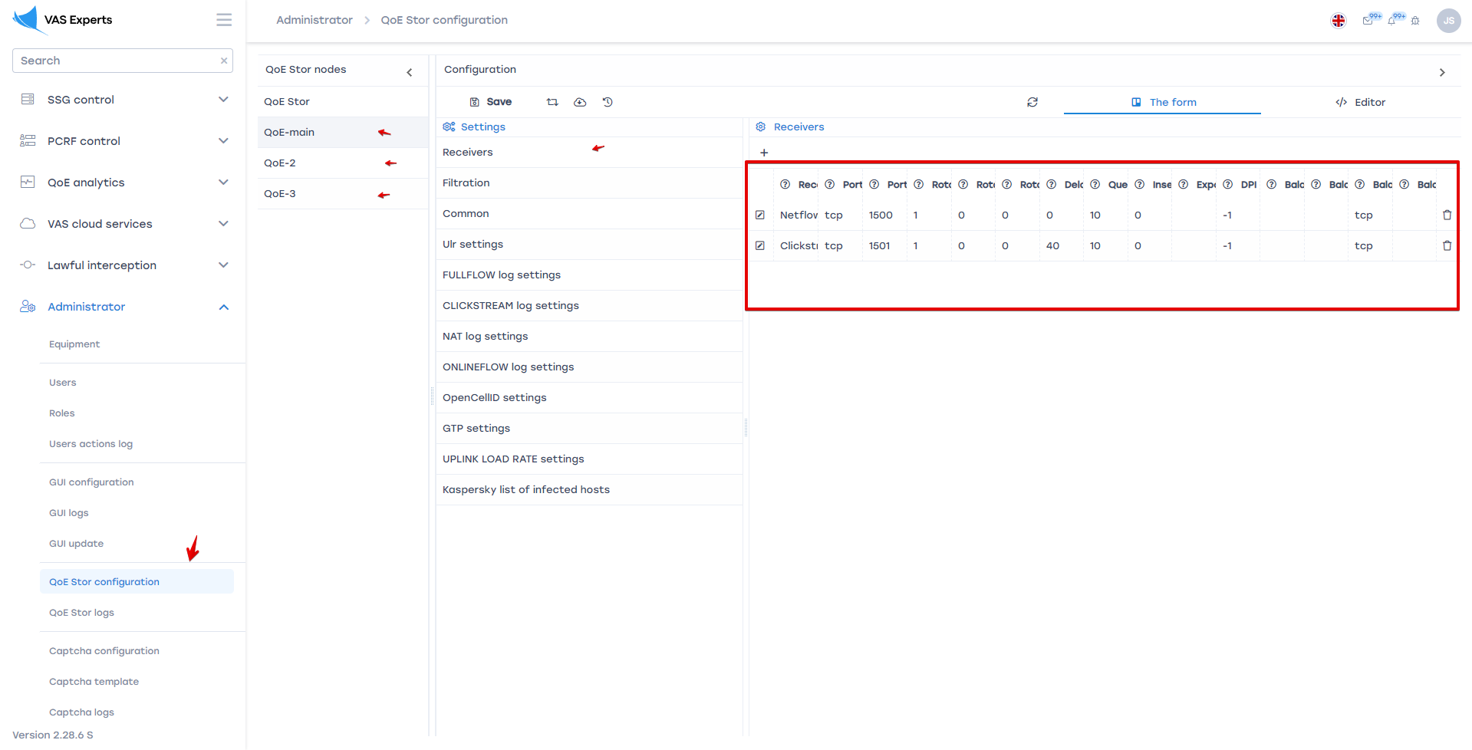Screen dimensions: 1472x750
Task: Open the mail messages icon
Action: pyautogui.click(x=1368, y=21)
